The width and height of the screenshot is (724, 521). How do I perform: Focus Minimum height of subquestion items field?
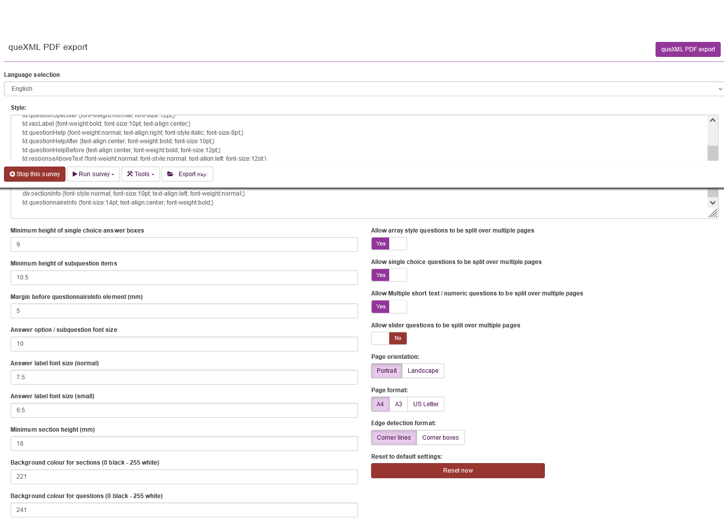[184, 277]
